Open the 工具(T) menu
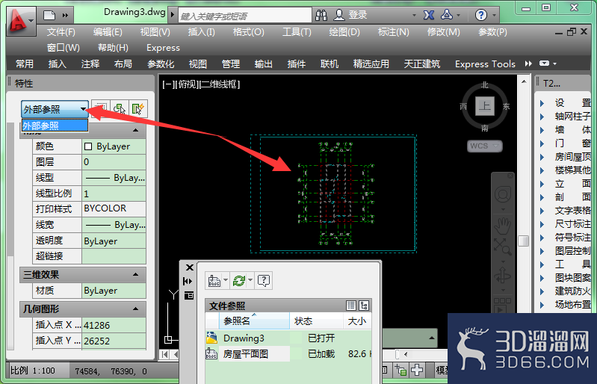597x384 pixels. click(x=297, y=32)
